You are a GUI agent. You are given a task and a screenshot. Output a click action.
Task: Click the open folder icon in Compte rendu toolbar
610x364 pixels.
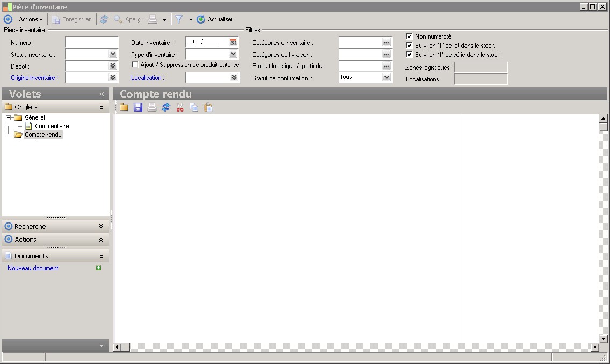(124, 108)
